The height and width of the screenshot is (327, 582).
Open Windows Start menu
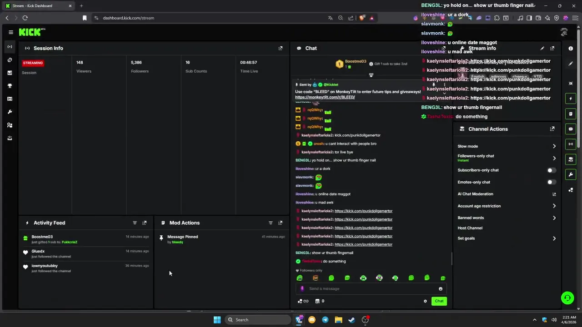(217, 320)
